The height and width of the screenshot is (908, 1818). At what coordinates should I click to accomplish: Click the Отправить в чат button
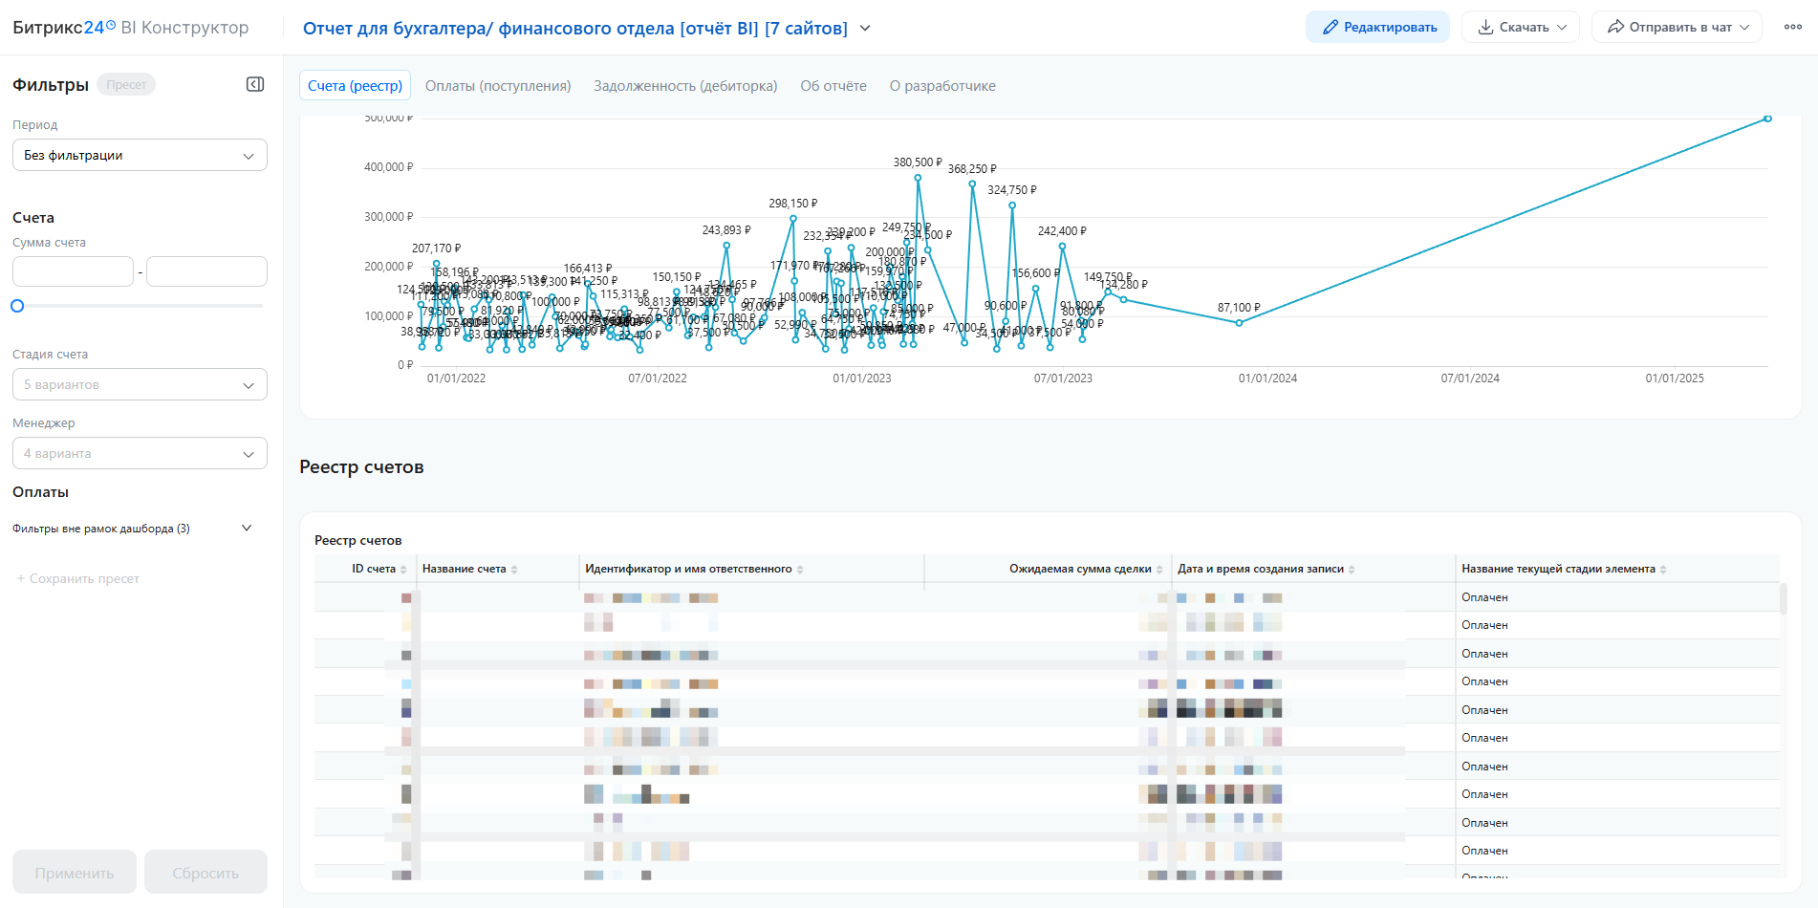1677,27
